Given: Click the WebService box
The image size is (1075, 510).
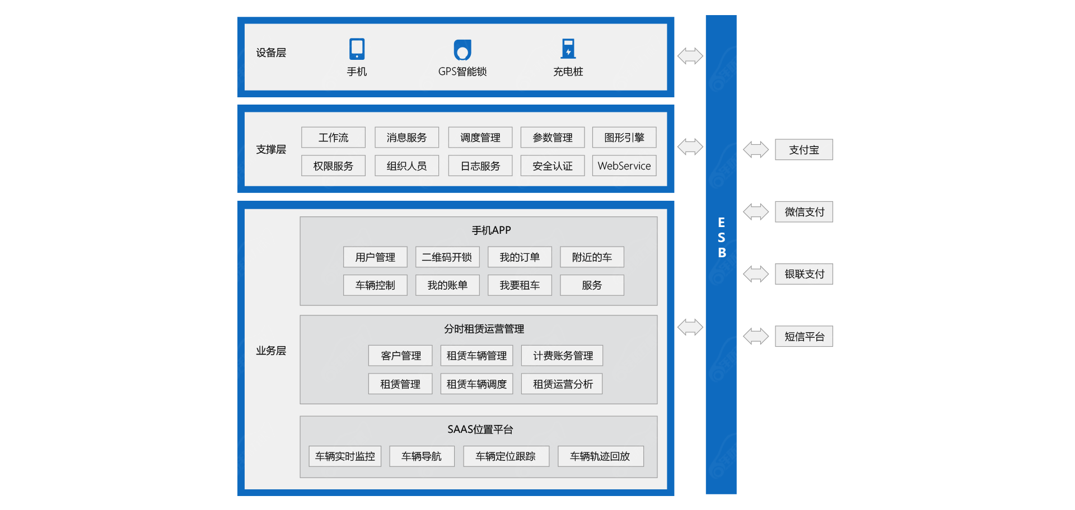Looking at the screenshot, I should point(624,166).
